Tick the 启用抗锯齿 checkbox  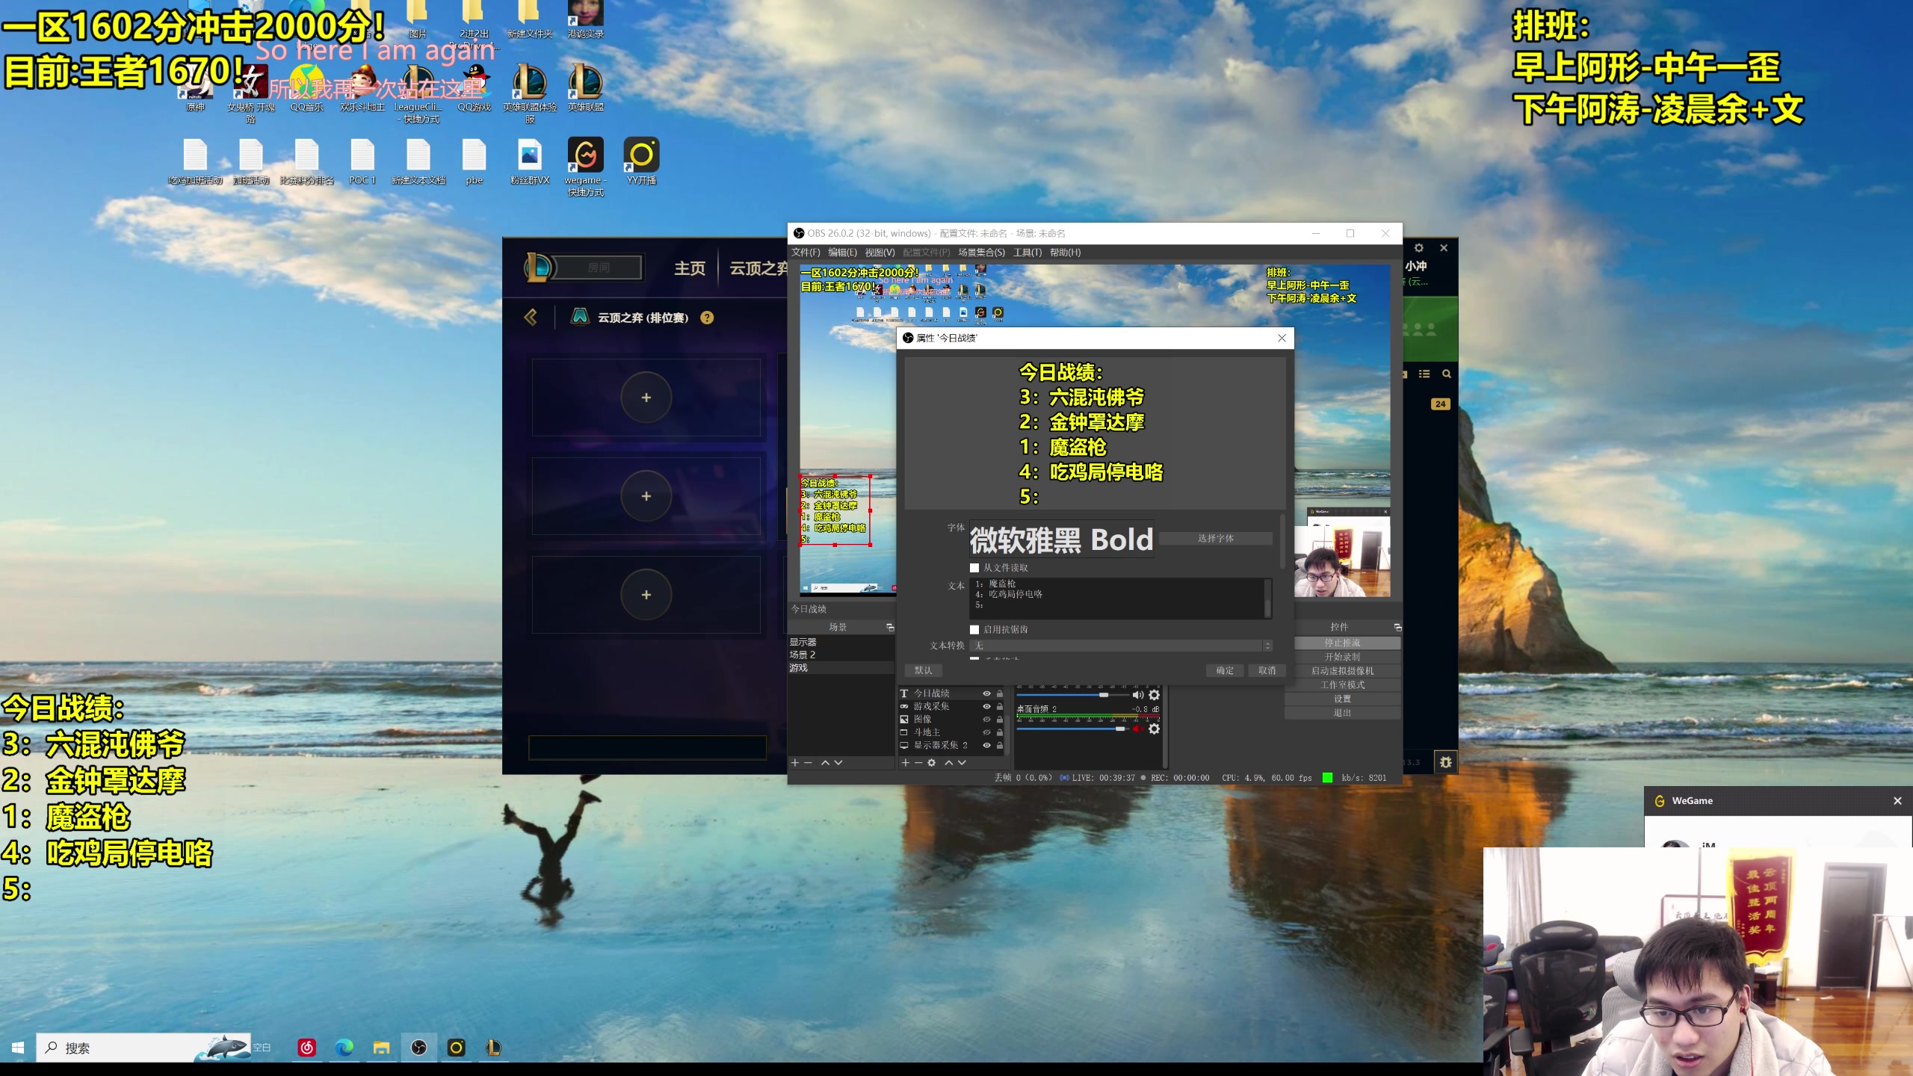click(974, 630)
